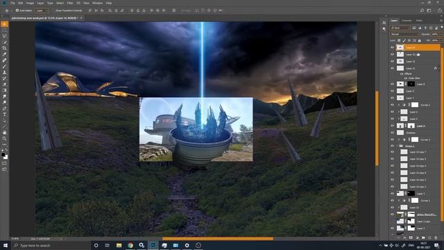Switch to the Channels tab

(x=407, y=21)
